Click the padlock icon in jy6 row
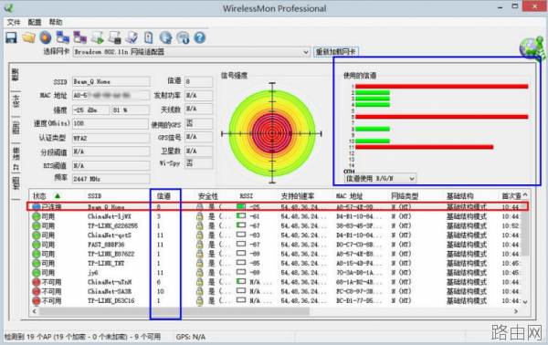 pos(199,272)
